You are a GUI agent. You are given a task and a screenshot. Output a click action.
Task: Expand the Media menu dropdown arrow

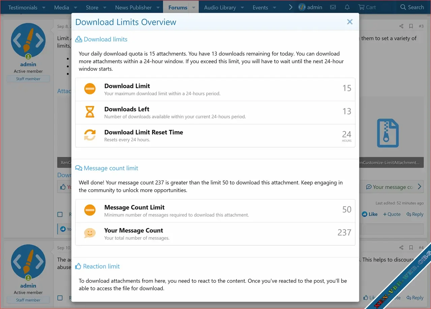pyautogui.click(x=75, y=7)
